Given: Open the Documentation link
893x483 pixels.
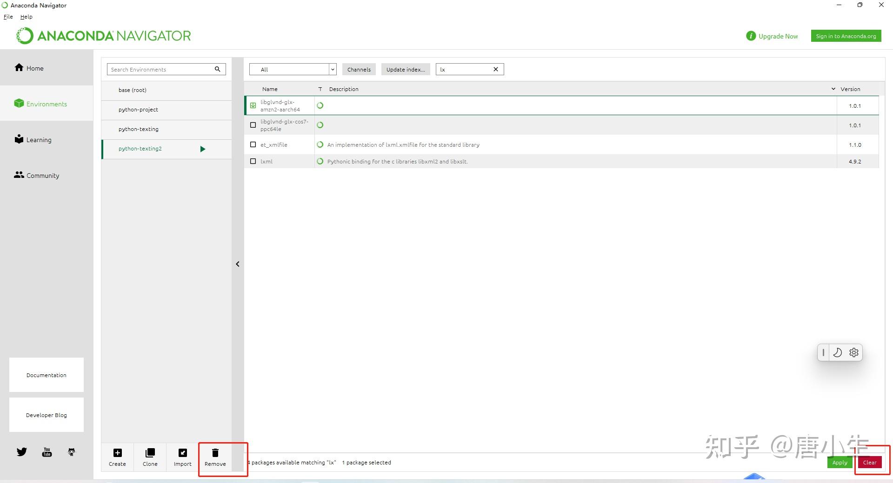Looking at the screenshot, I should [47, 375].
